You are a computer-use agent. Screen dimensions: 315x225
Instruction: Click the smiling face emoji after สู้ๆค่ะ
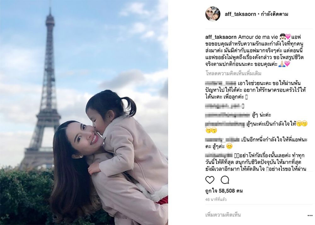pos(229,146)
